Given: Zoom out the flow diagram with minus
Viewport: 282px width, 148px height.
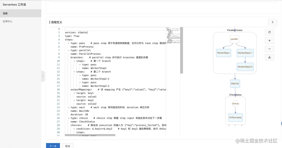Looking at the screenshot, I should 269,49.
